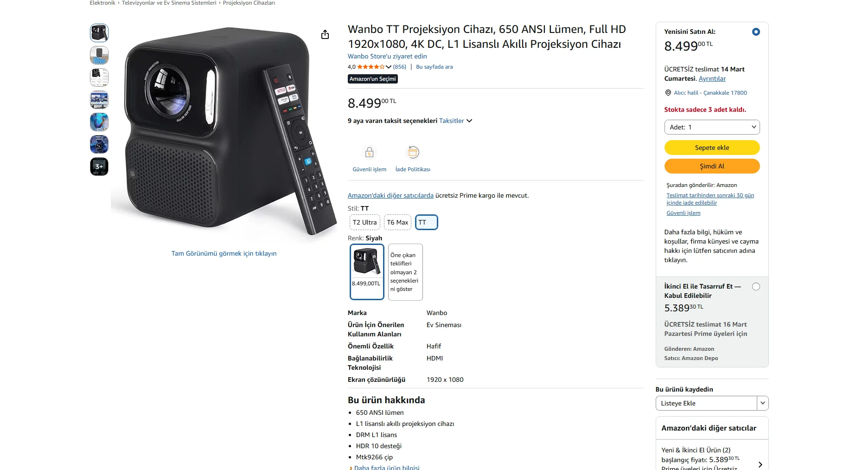Visit the Wanbo Store link
Screen dimensions: 850x470
tap(387, 56)
